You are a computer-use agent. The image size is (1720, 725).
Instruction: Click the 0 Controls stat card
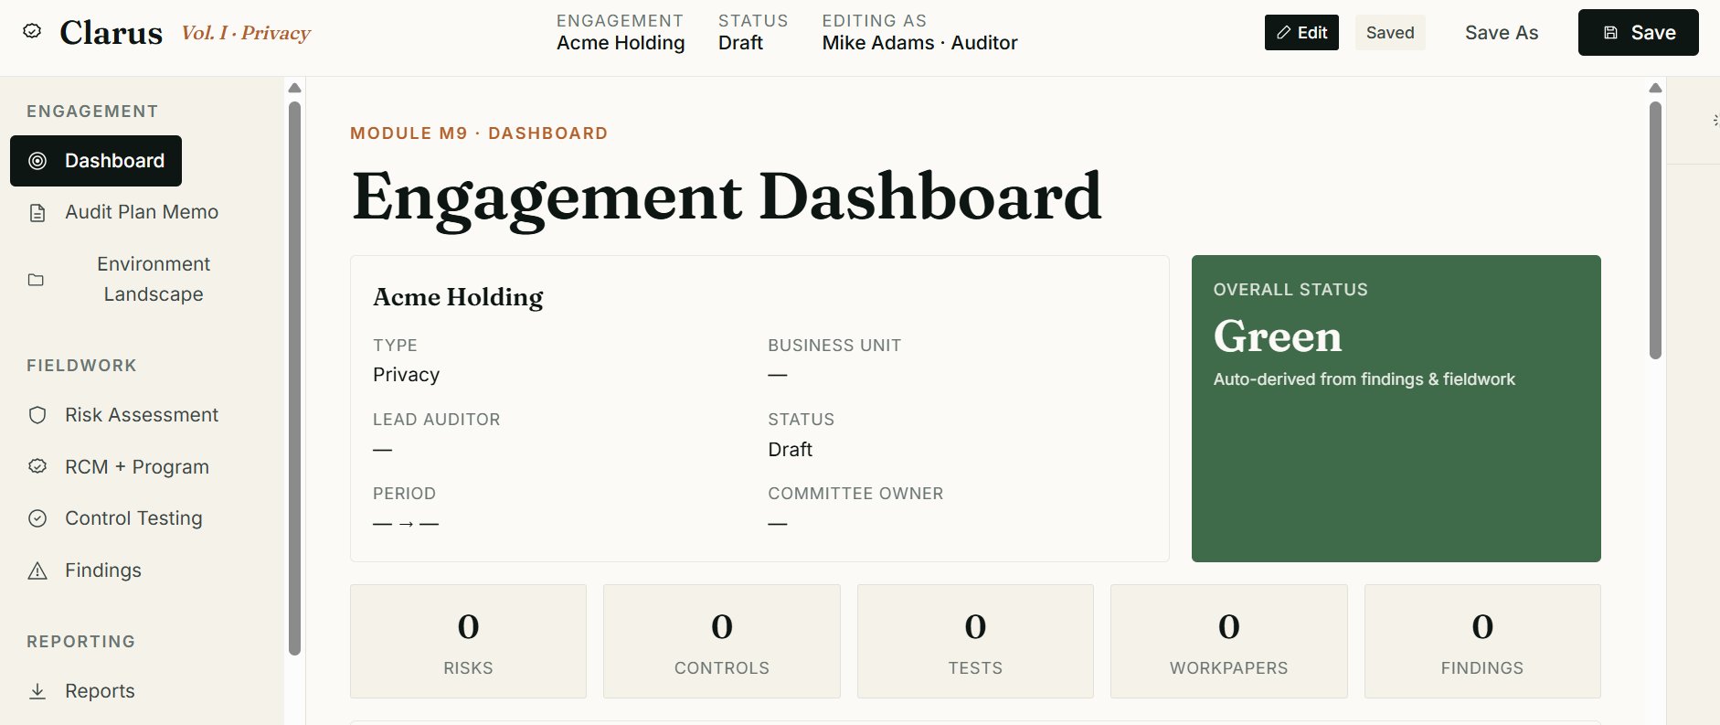pyautogui.click(x=722, y=642)
